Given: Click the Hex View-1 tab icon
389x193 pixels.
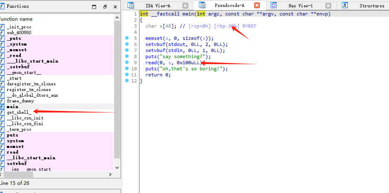Looking at the screenshot, I should click(273, 5).
